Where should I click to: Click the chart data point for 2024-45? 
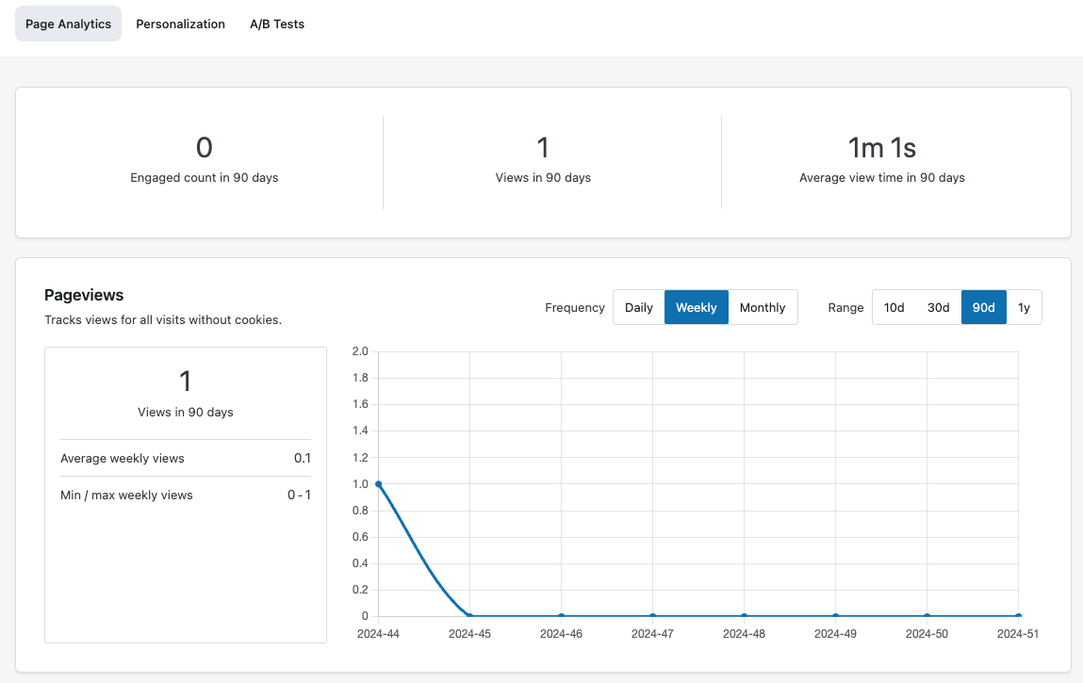(x=469, y=616)
